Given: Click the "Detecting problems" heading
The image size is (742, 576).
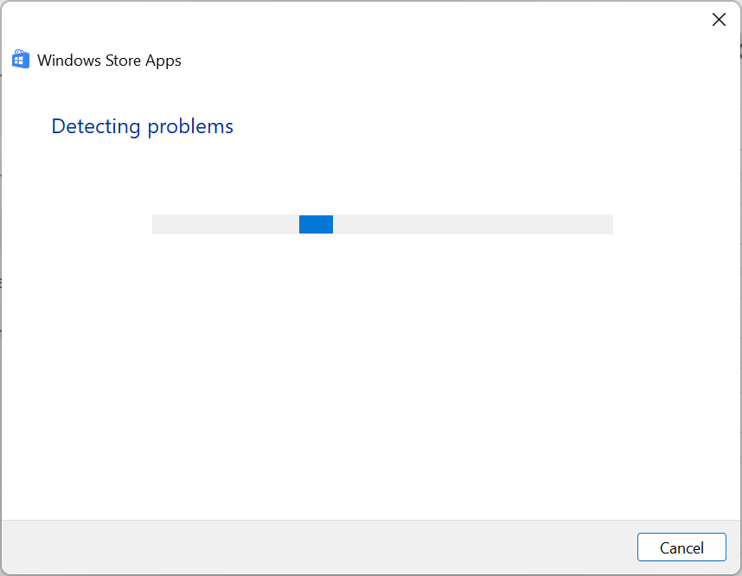Looking at the screenshot, I should pos(143,126).
